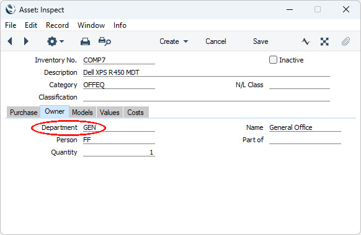
Task: Click into the Department field
Action: [x=119, y=127]
